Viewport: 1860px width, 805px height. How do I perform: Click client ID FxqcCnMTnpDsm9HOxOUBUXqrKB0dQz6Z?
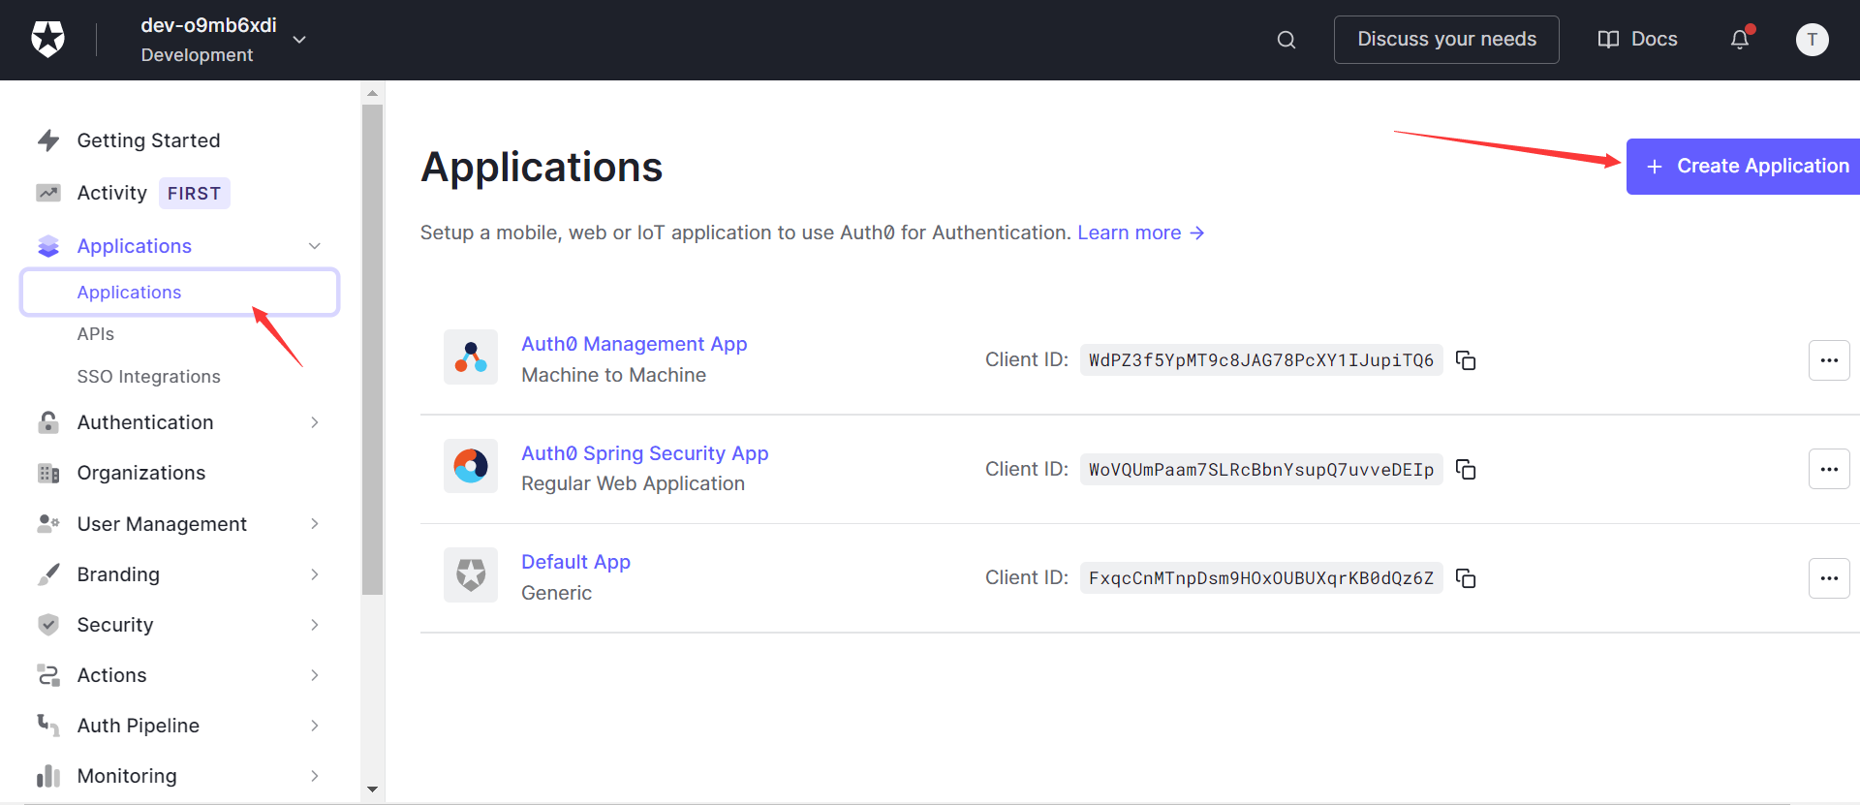pos(1261,578)
